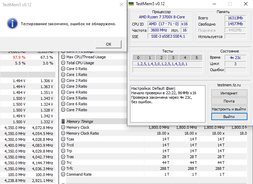
Task: Click the Подкачка 4482Mb field
Action: [235, 30]
